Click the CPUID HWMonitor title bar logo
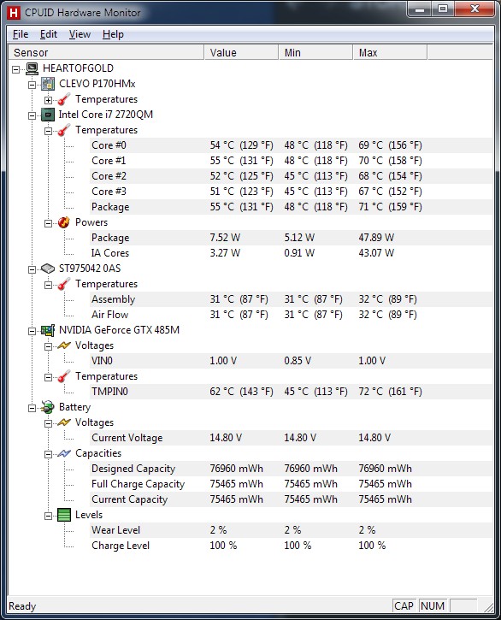Viewport: 501px width, 620px height. click(14, 13)
